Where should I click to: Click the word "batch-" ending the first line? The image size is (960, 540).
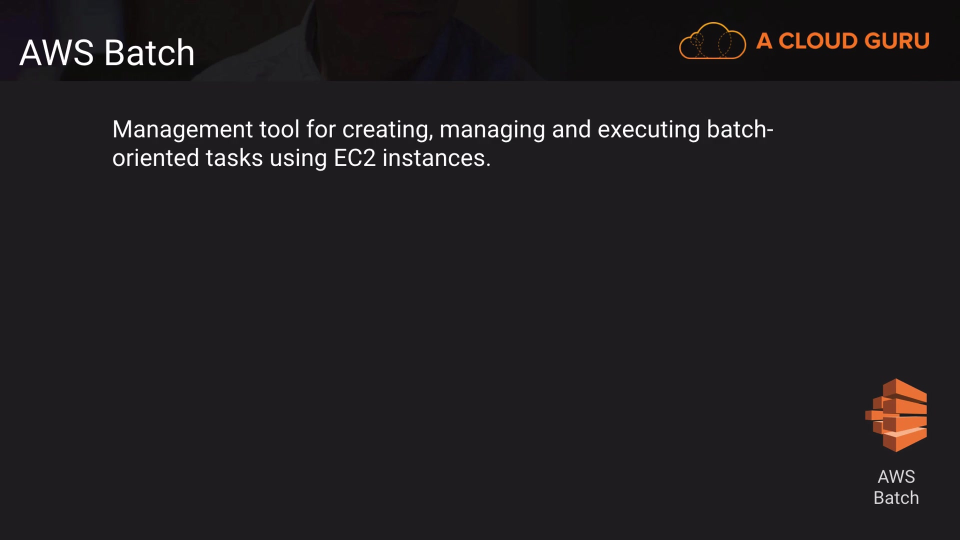(x=740, y=129)
